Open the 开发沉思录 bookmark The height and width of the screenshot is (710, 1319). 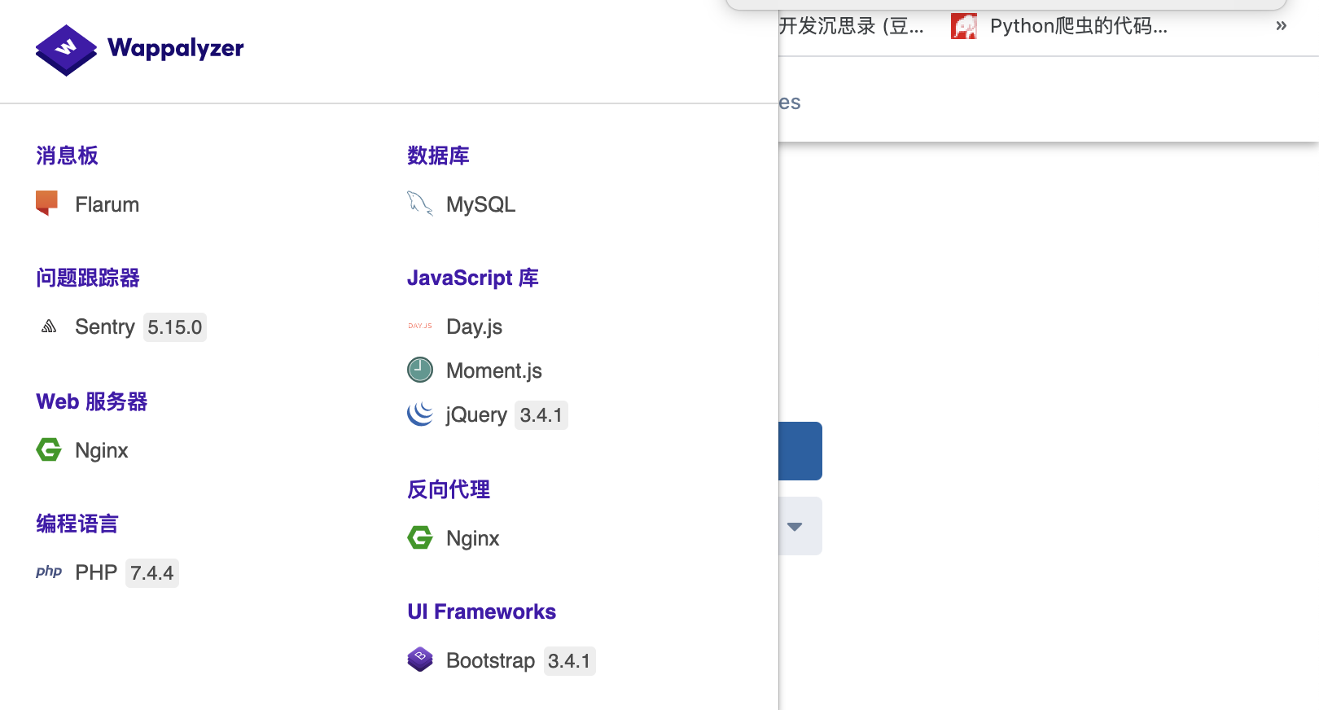click(x=851, y=26)
